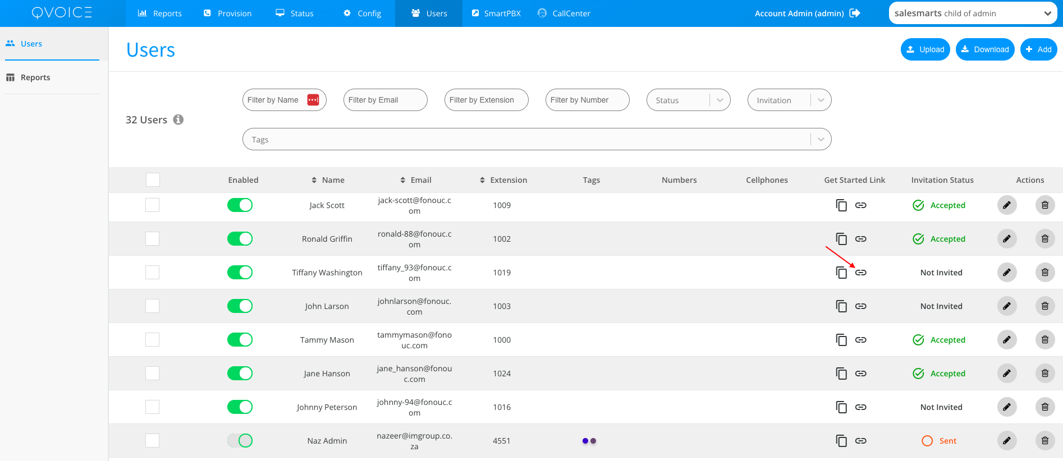This screenshot has height=461, width=1063.
Task: Open the Reports item in the left sidebar
Action: point(35,77)
